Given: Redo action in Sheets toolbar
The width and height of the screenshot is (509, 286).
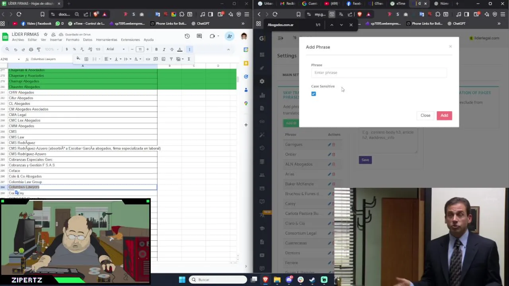Looking at the screenshot, I should tap(23, 49).
